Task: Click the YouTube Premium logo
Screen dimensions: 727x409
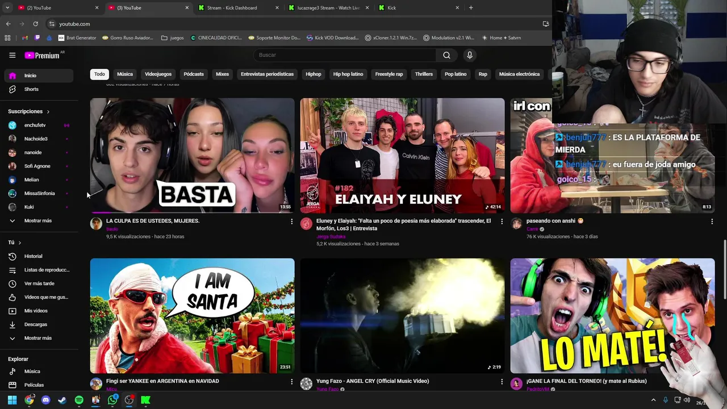Action: [x=42, y=55]
